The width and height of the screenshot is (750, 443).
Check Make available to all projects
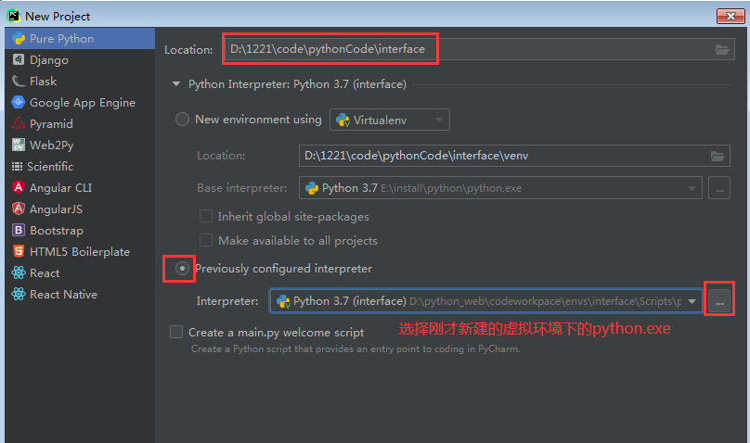click(x=206, y=240)
